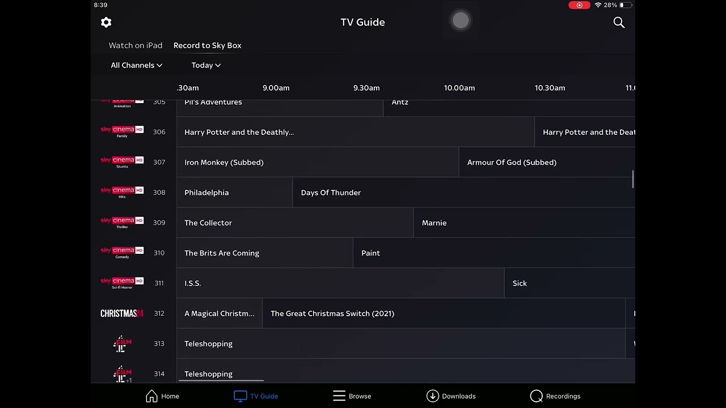The height and width of the screenshot is (408, 726).
Task: Open the later Harry Potter listing at 10.30am
Action: [585, 132]
